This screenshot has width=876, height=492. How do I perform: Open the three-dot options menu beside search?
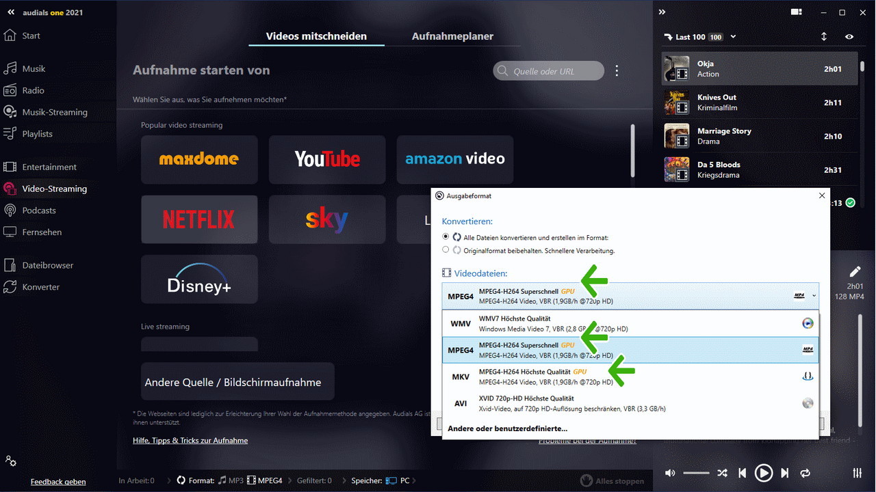tap(617, 70)
